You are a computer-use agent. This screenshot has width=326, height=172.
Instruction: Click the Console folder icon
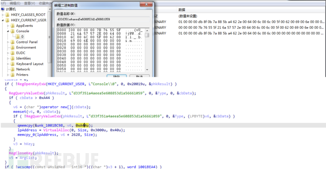point(13,31)
